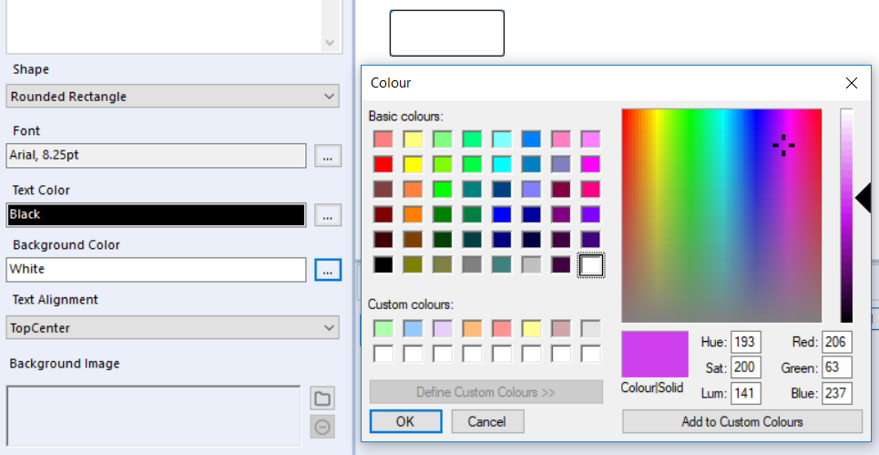Select the first custom colour light green
This screenshot has width=879, height=455.
pyautogui.click(x=383, y=328)
